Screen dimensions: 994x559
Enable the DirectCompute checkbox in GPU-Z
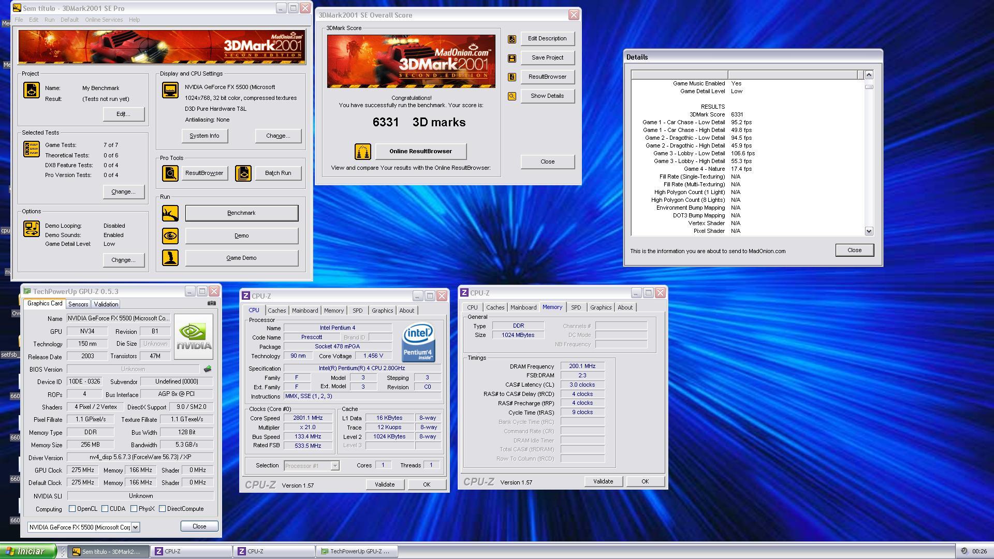click(163, 509)
